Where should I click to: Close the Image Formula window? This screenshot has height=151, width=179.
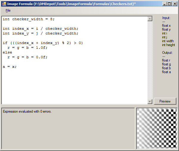coord(175,4)
